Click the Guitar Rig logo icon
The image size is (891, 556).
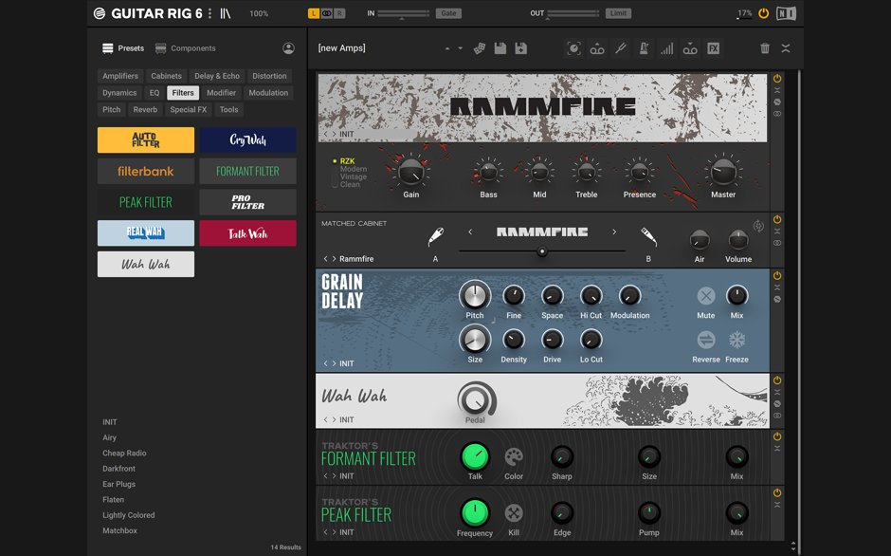100,13
